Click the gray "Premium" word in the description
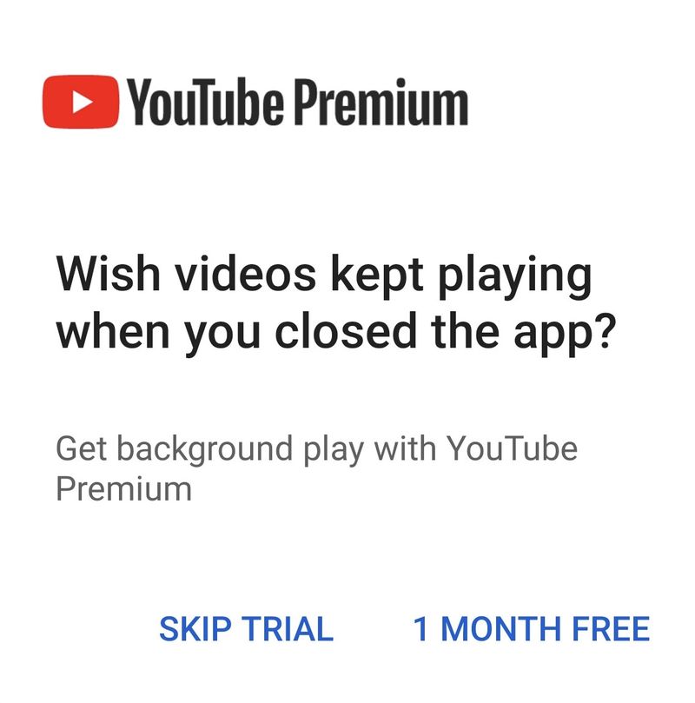The width and height of the screenshot is (695, 703). point(123,488)
